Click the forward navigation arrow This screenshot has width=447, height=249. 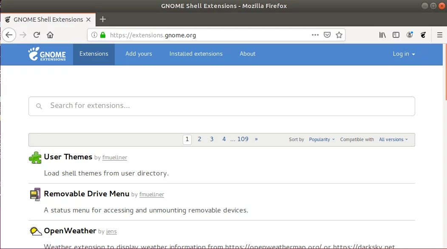coord(23,35)
